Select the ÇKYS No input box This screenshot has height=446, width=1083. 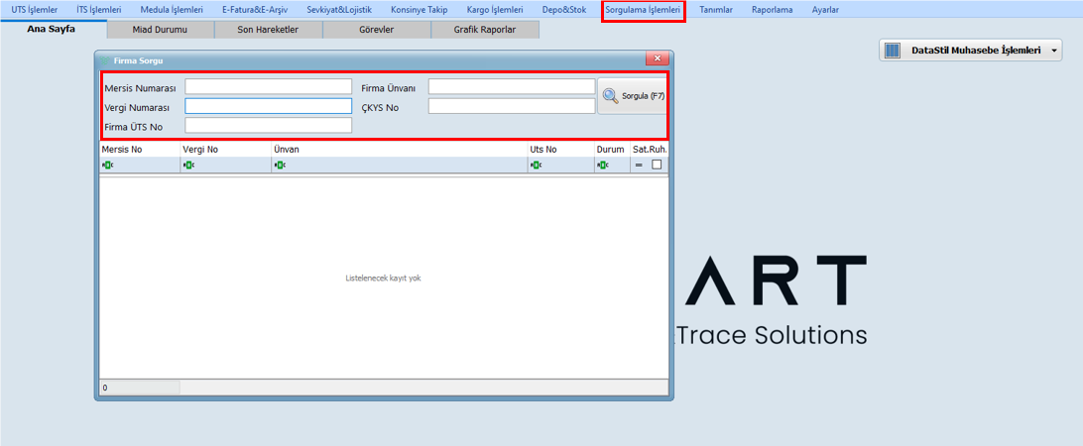(x=511, y=106)
